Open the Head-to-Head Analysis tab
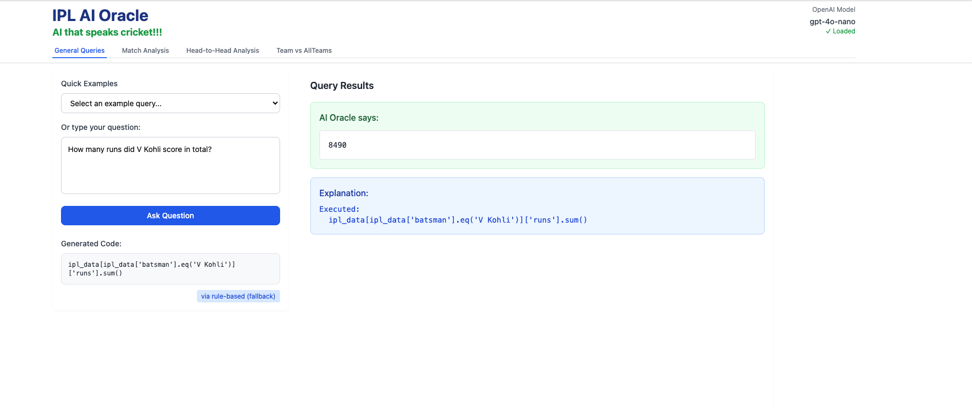This screenshot has height=408, width=972. click(222, 51)
